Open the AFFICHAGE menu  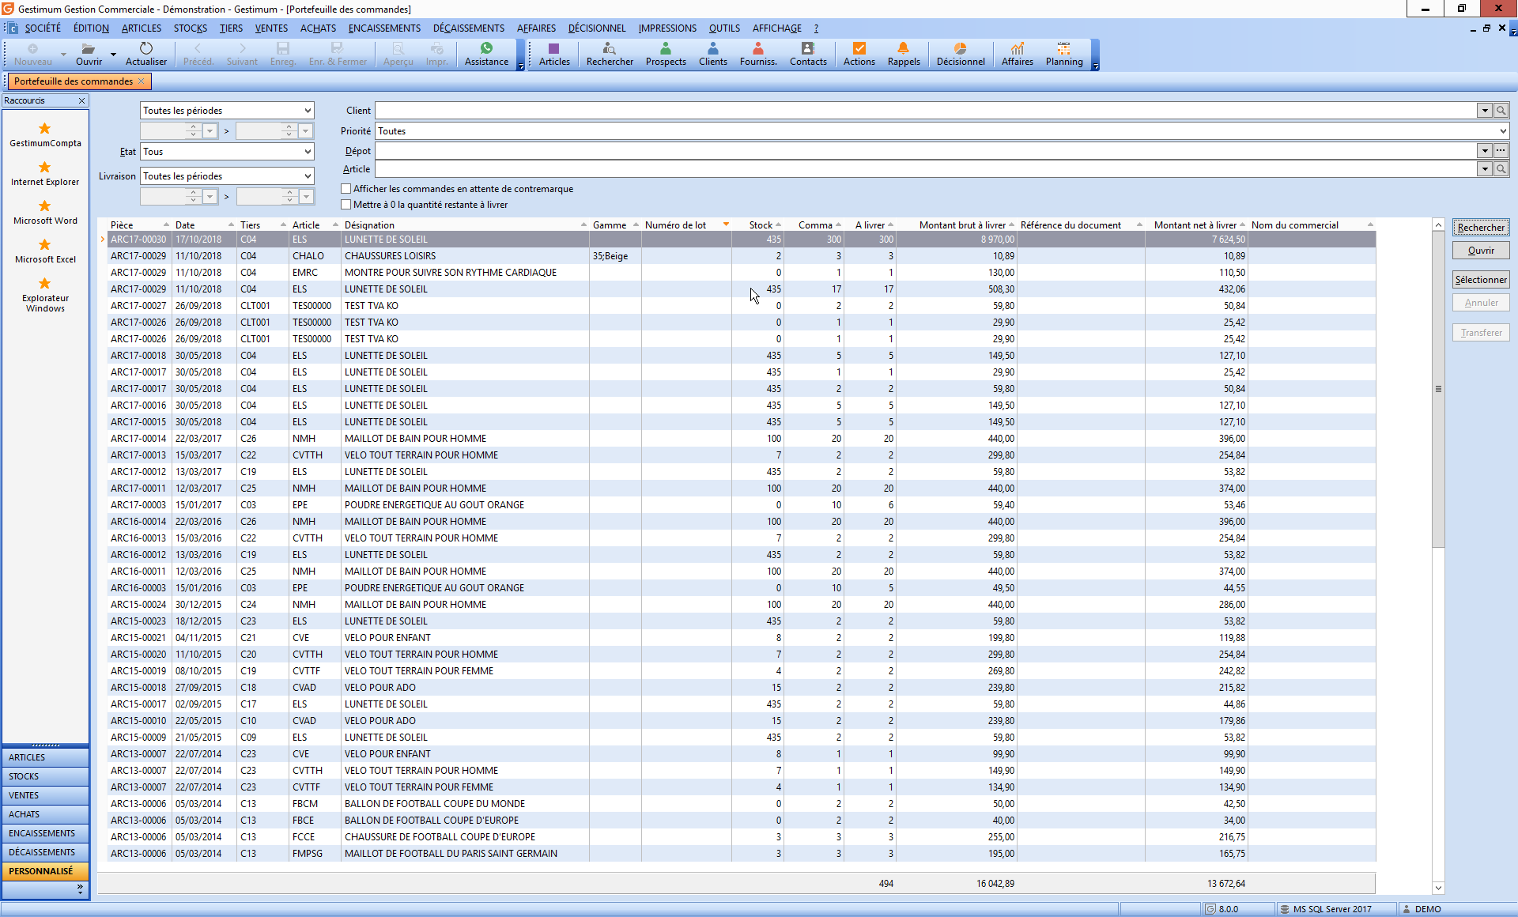(x=776, y=28)
